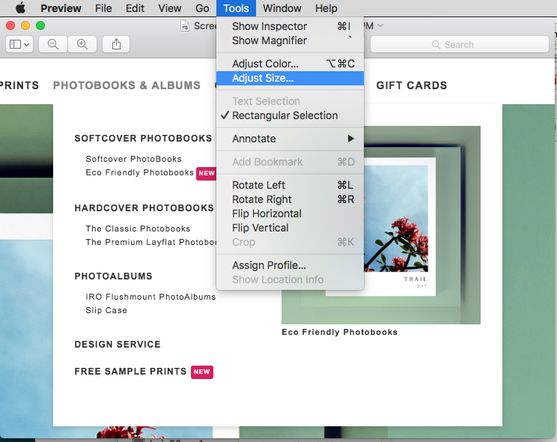Open the Window menu
Image resolution: width=557 pixels, height=442 pixels.
[282, 8]
